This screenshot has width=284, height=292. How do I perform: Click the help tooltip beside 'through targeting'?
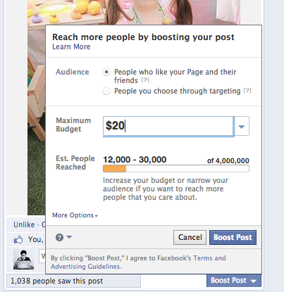tap(247, 91)
